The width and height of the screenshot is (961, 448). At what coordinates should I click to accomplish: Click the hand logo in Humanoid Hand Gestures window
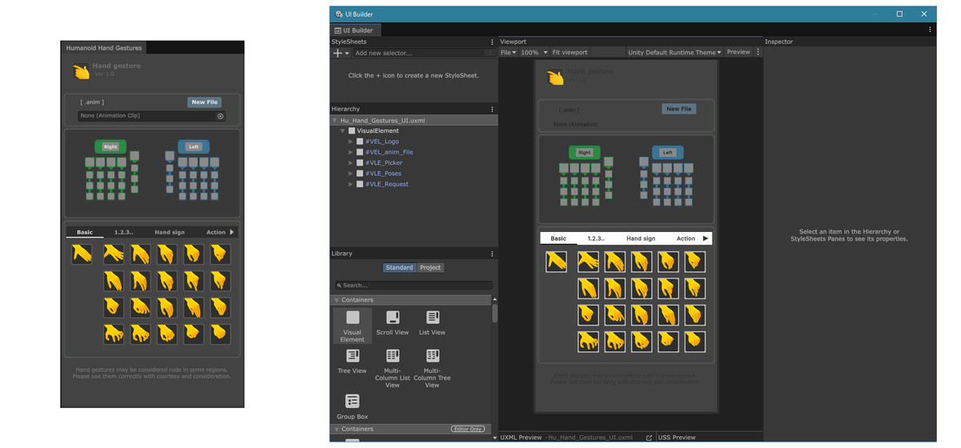[81, 71]
